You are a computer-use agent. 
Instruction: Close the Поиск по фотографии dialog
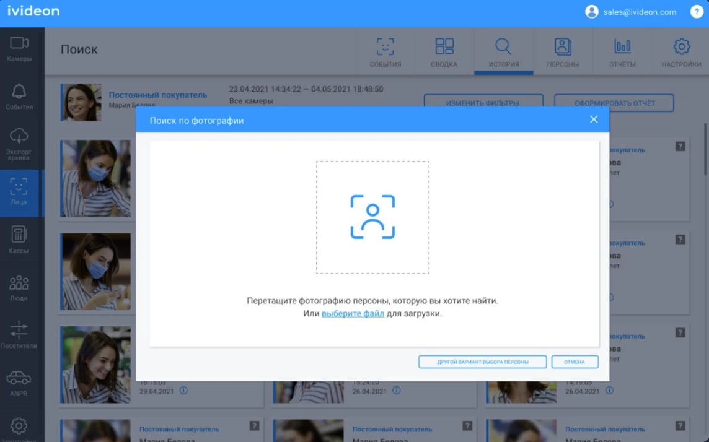click(594, 119)
